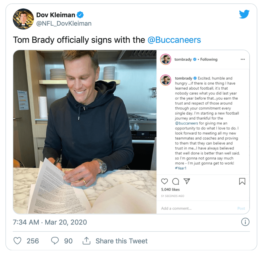Screen dimensions: 260x253
Task: Click the Share this Tweet label
Action: pyautogui.click(x=121, y=241)
